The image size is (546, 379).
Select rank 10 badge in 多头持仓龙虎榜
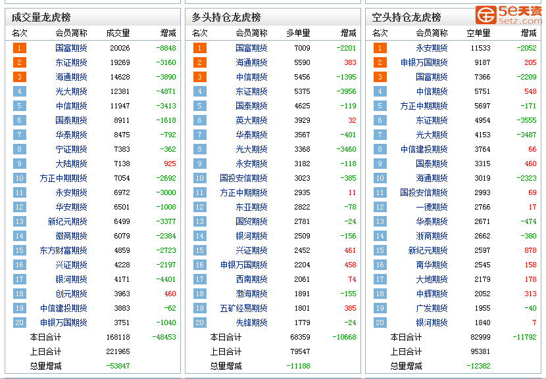pyautogui.click(x=200, y=178)
